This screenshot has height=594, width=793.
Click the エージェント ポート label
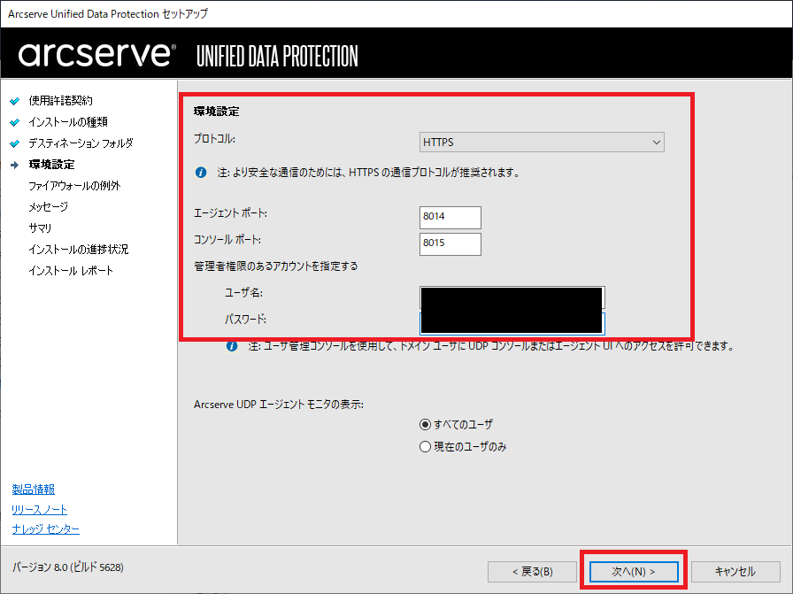coord(231,213)
